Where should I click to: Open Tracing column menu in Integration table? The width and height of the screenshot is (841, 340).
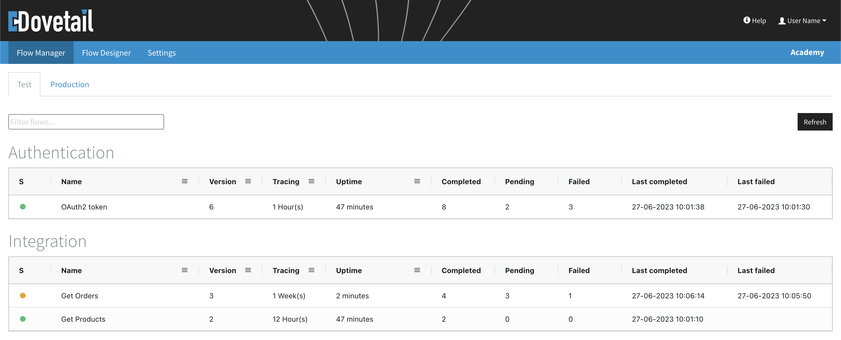click(311, 270)
